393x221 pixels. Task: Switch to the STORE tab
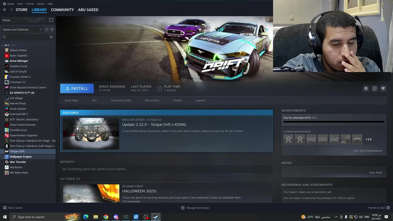pos(21,10)
